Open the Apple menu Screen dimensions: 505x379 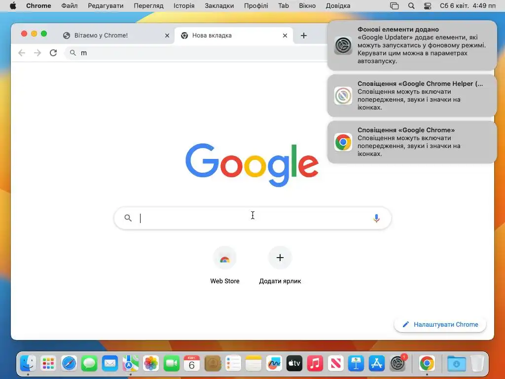[x=13, y=6]
